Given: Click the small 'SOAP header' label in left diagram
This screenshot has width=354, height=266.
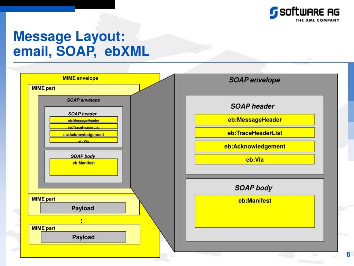Looking at the screenshot, I should pos(82,114).
